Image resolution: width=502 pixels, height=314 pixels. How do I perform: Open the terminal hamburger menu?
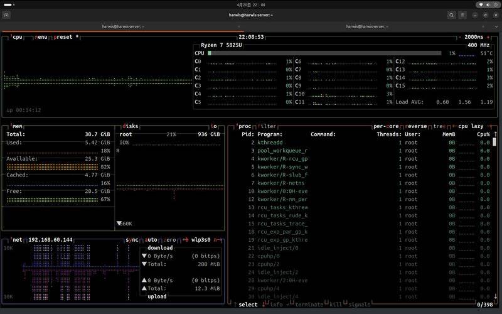[x=462, y=15]
